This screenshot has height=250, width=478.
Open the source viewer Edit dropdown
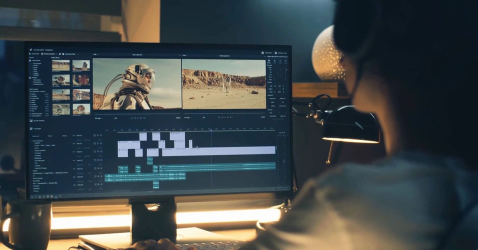[x=95, y=54]
